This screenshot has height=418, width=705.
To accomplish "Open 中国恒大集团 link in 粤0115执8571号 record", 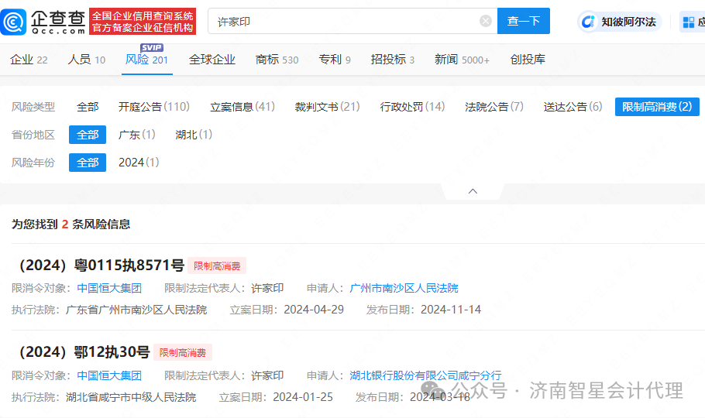I will coord(109,289).
